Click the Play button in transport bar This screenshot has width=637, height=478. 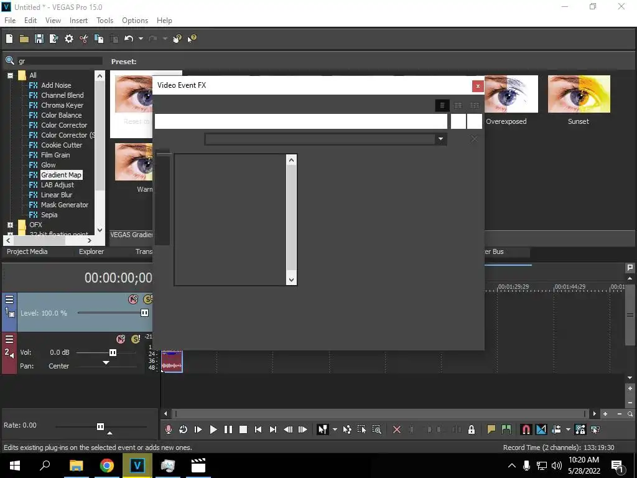click(213, 429)
